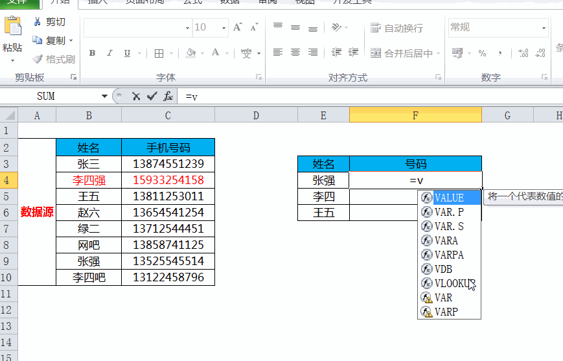This screenshot has height=361, width=563.
Task: Click the 李四吧 name cell
Action: tap(89, 277)
